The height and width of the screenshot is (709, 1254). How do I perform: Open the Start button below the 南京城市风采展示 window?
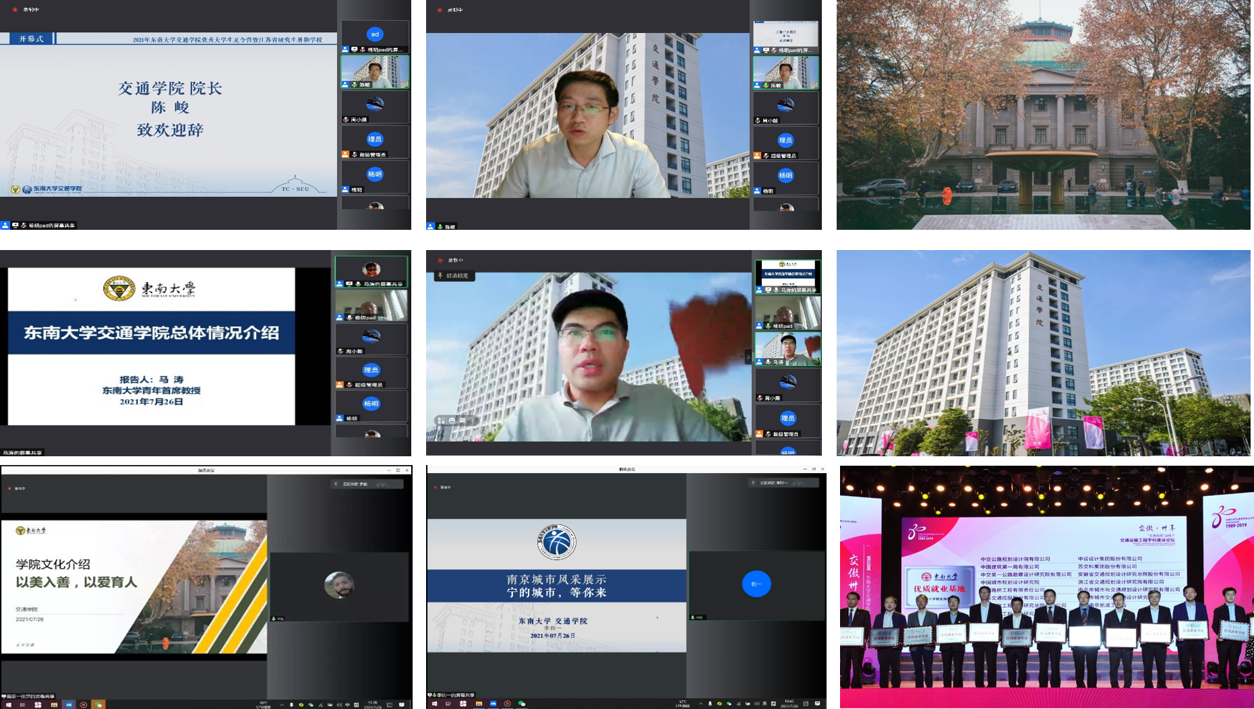434,704
